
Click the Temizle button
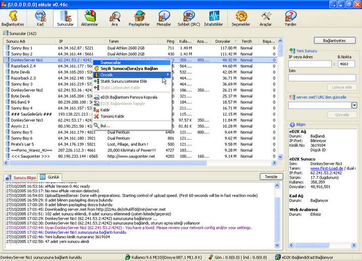click(271, 177)
